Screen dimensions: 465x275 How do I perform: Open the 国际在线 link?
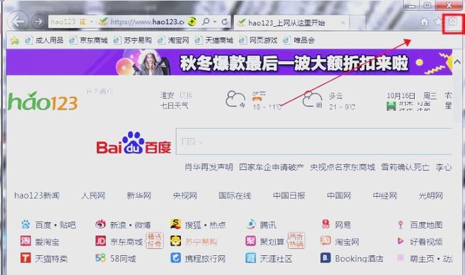tap(235, 195)
